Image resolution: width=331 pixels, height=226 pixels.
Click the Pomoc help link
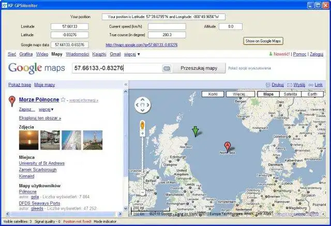(x=299, y=54)
